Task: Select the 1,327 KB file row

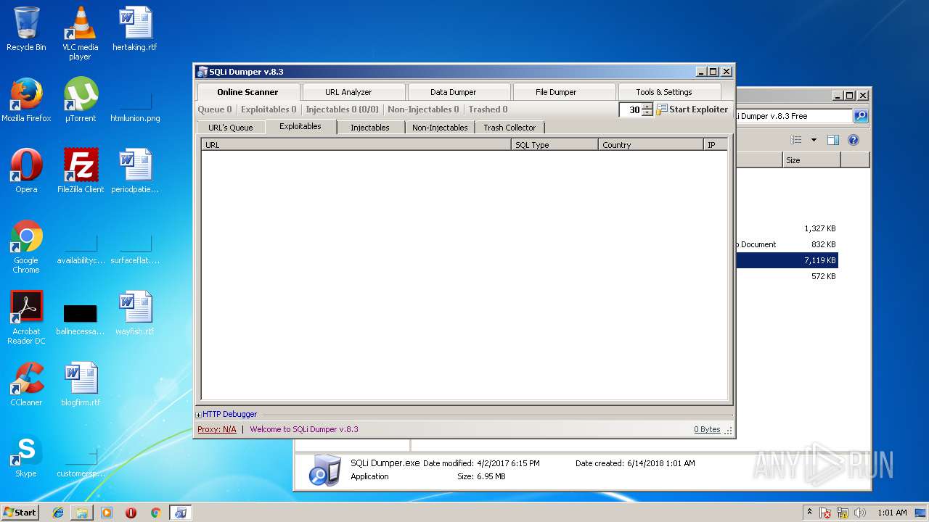Action: (x=787, y=228)
